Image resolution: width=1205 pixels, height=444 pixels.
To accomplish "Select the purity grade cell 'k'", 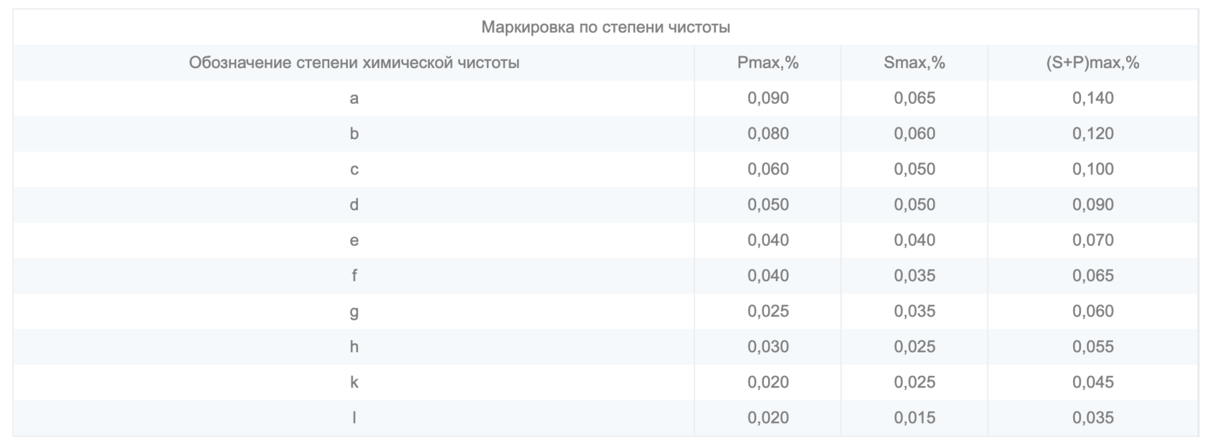I will pos(354,382).
